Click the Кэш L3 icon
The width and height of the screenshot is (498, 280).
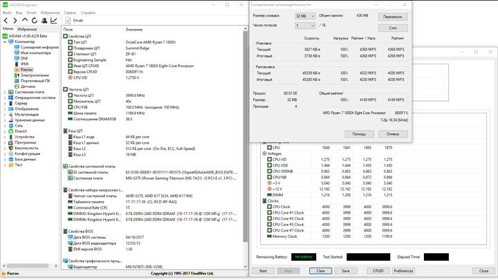pos(70,155)
